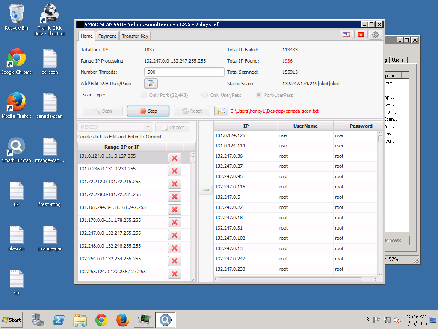Click the Add/Edit SSH User/Pass edit icon
This screenshot has height=329, width=438.
pos(151,84)
